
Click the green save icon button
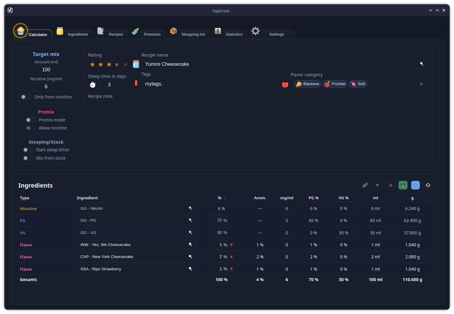403,185
